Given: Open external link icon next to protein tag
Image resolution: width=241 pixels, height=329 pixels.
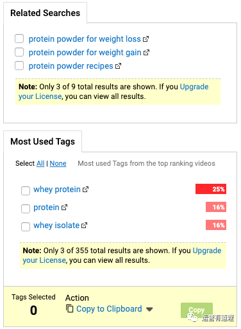Looking at the screenshot, I should pos(64,208).
